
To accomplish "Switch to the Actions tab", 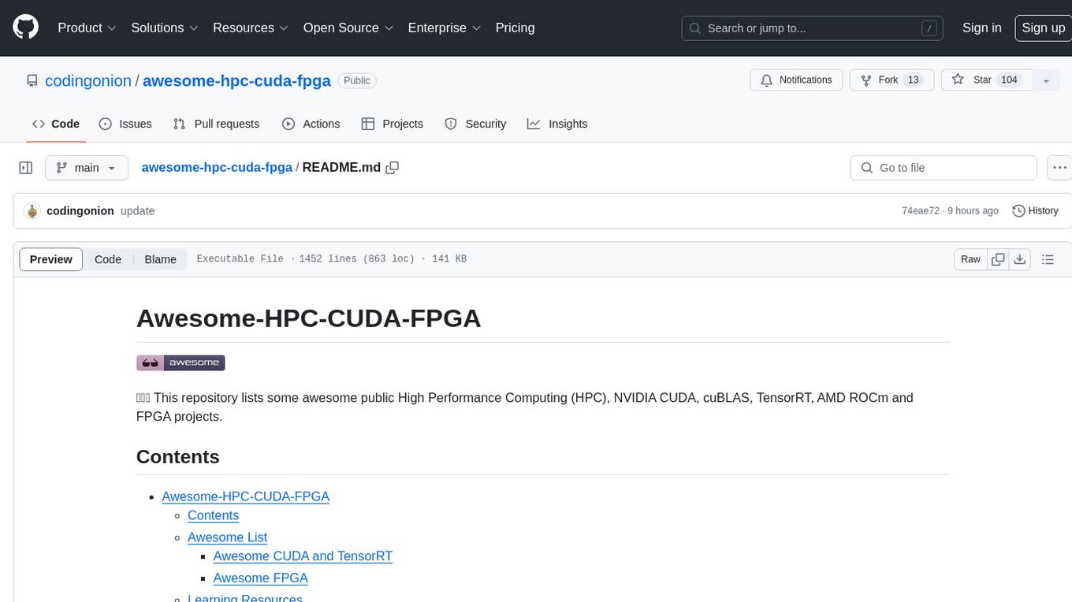I will click(x=311, y=124).
